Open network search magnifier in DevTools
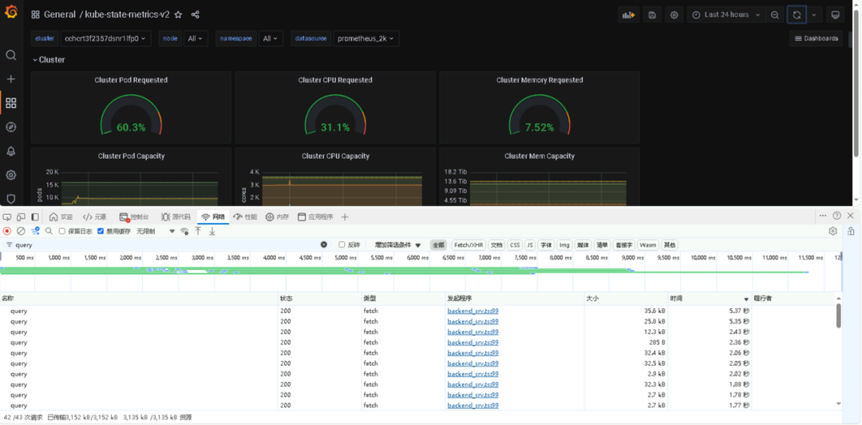Image resolution: width=862 pixels, height=425 pixels. 49,231
